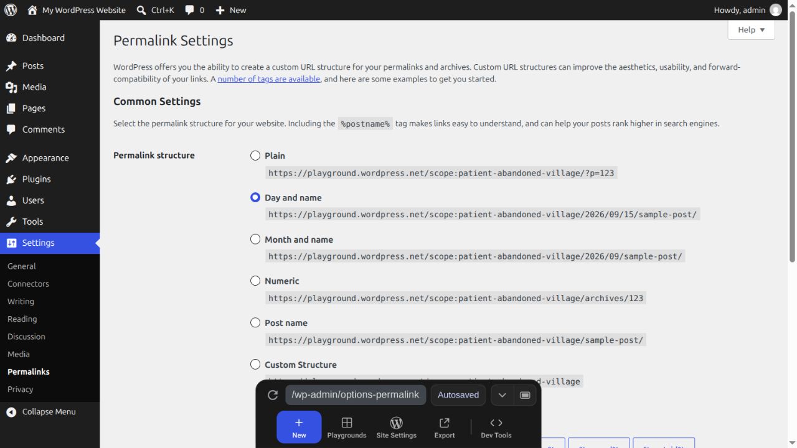
Task: Click the Comments sidebar icon
Action: 11,129
